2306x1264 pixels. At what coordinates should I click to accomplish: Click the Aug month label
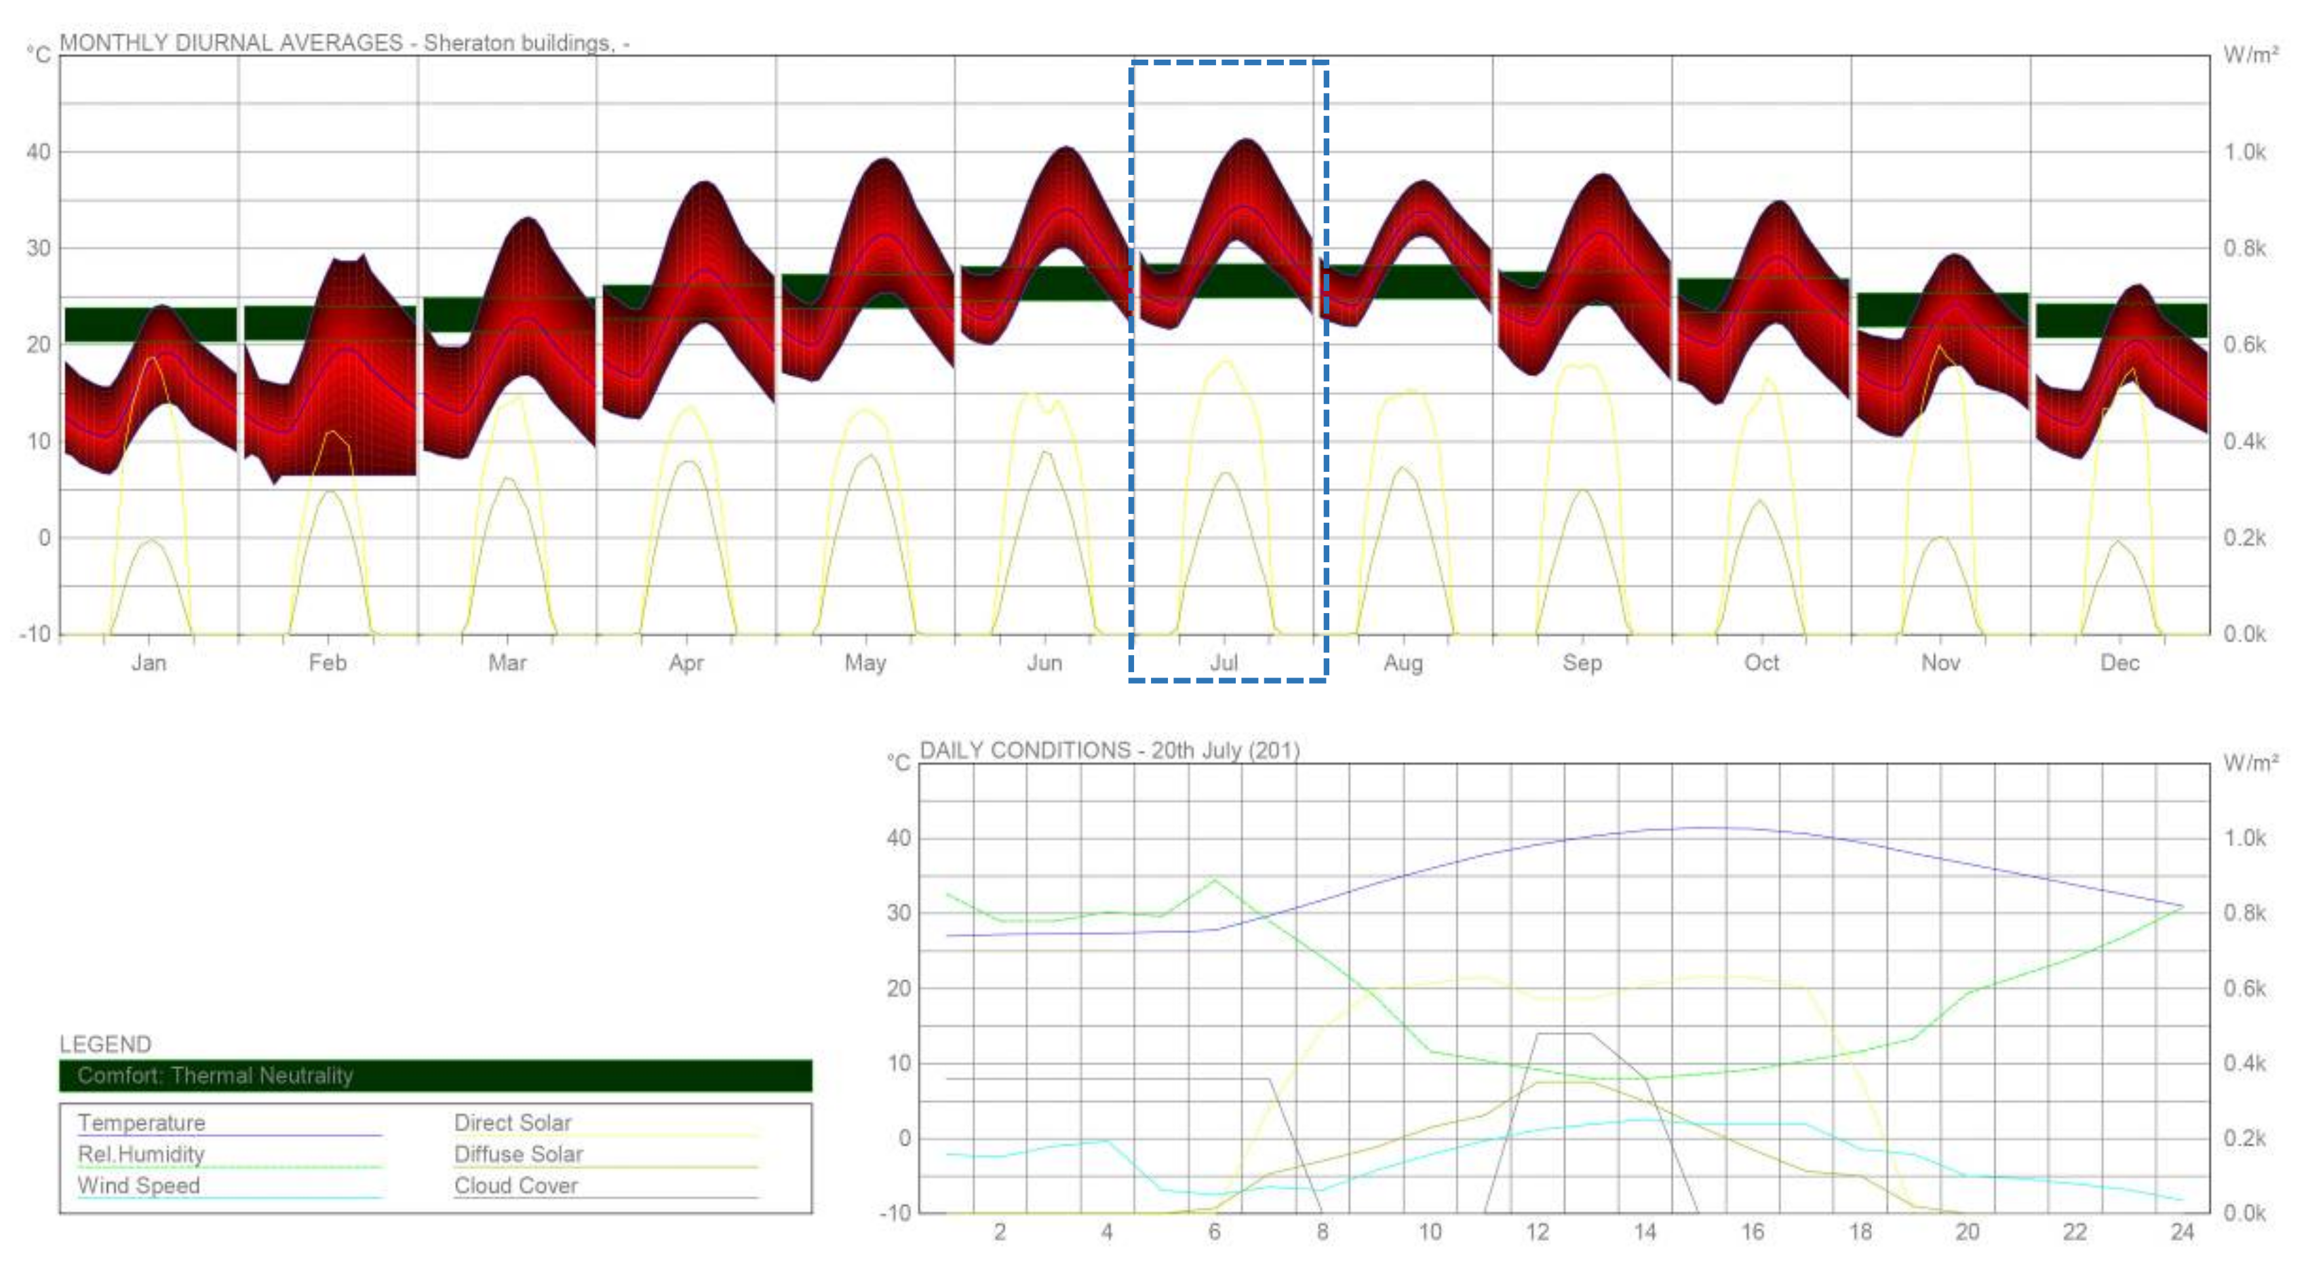pyautogui.click(x=1403, y=663)
